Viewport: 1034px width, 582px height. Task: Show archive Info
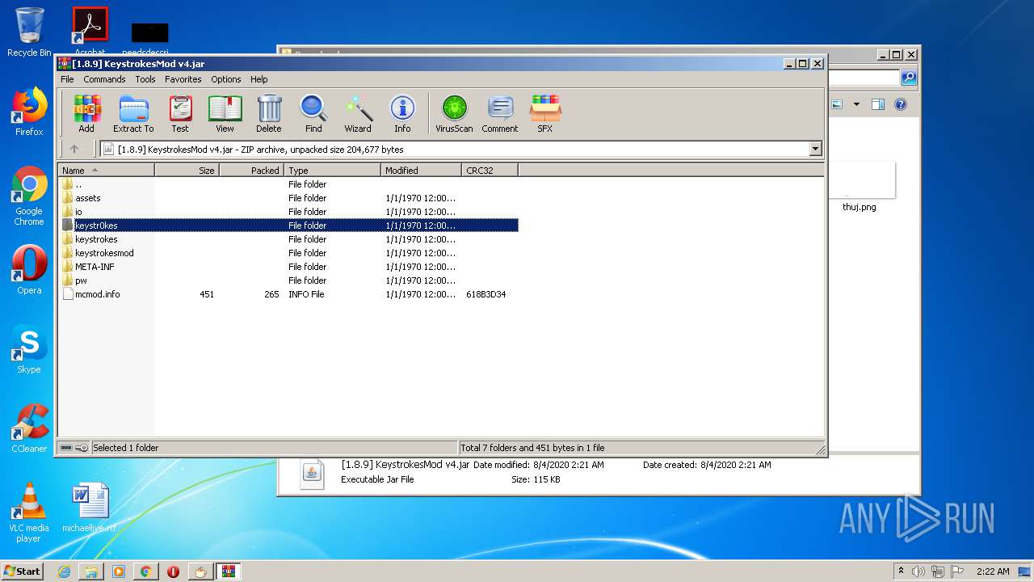402,113
